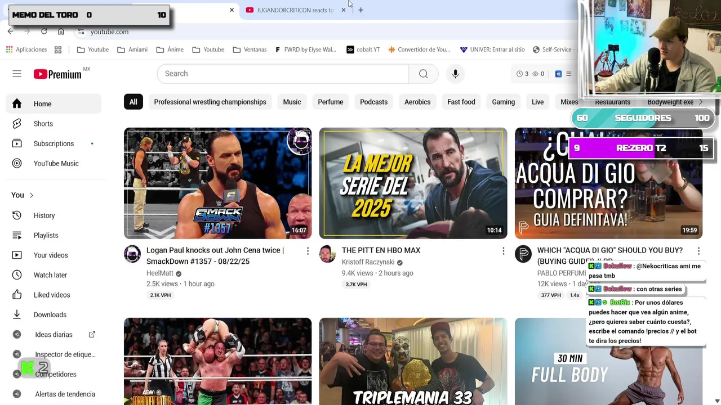721x405 pixels.
Task: Play the AEW wrestling match thumbnail
Action: point(217,361)
